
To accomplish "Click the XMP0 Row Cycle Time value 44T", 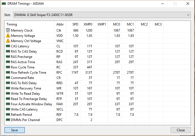I will (89, 67).
